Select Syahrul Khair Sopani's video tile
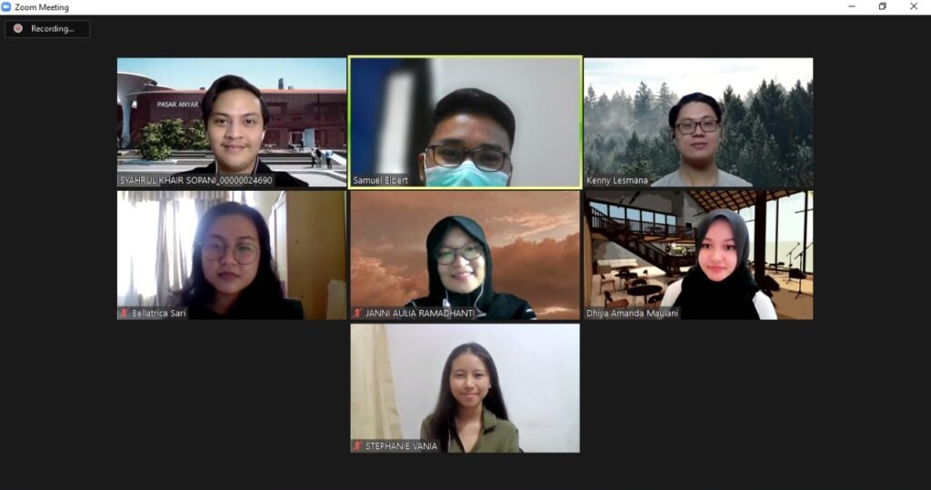The image size is (931, 490). (232, 123)
